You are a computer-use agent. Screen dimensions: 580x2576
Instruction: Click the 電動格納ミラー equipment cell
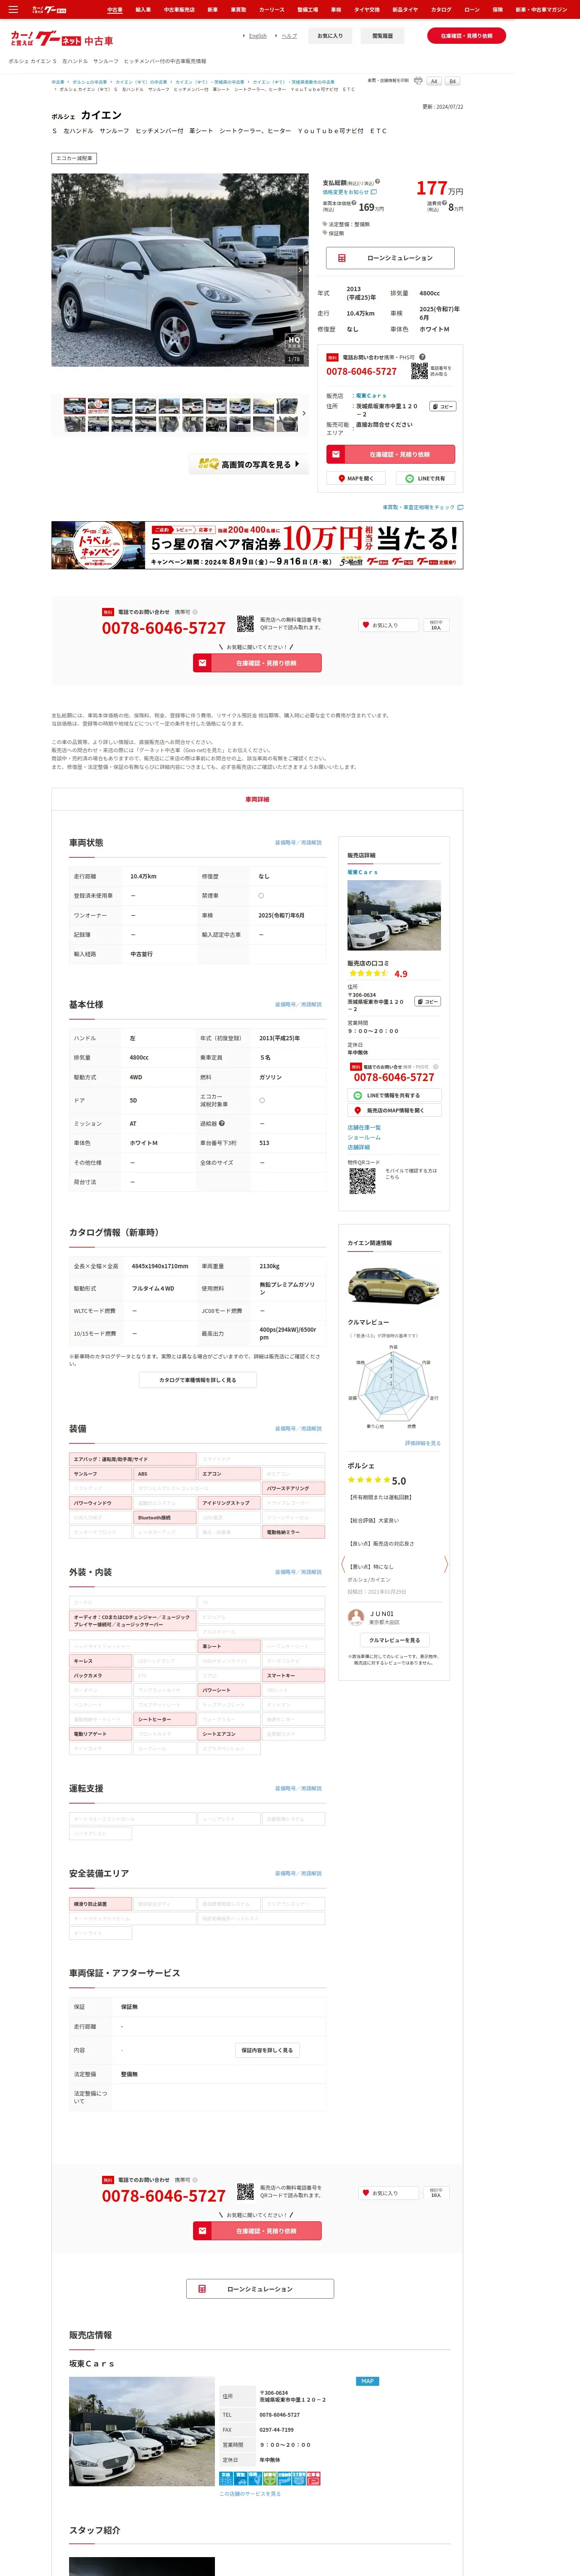[x=294, y=1532]
